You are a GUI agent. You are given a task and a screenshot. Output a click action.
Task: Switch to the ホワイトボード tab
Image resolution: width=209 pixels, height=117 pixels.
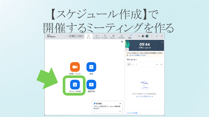click(x=121, y=37)
